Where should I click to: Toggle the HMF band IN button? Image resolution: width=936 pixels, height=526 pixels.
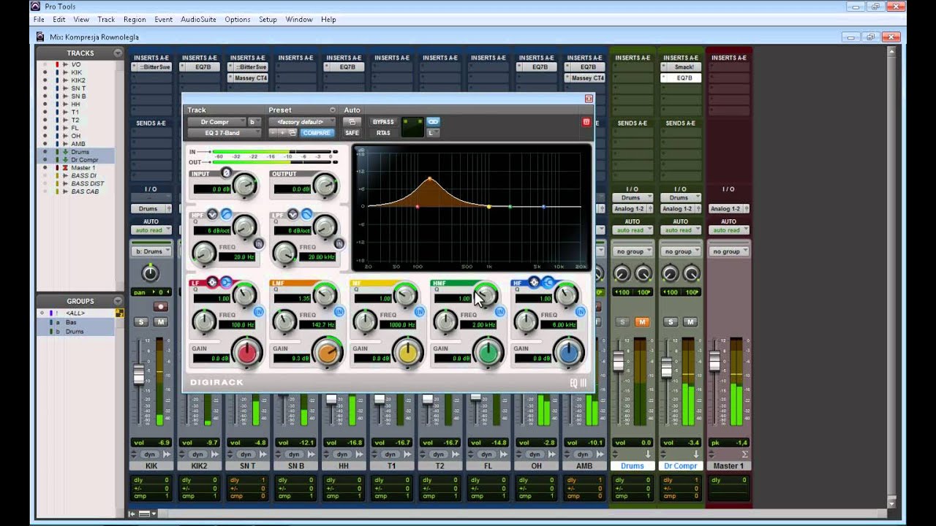(499, 311)
